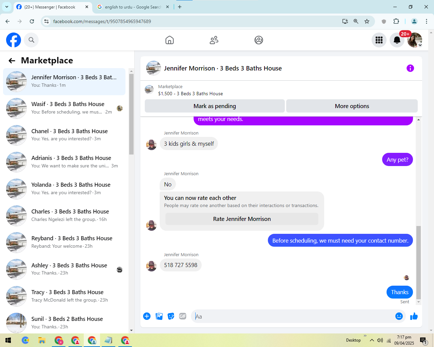Close the Messenger Facebook tab

(x=87, y=7)
